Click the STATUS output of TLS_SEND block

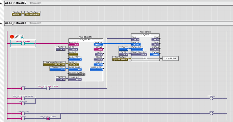155,53
